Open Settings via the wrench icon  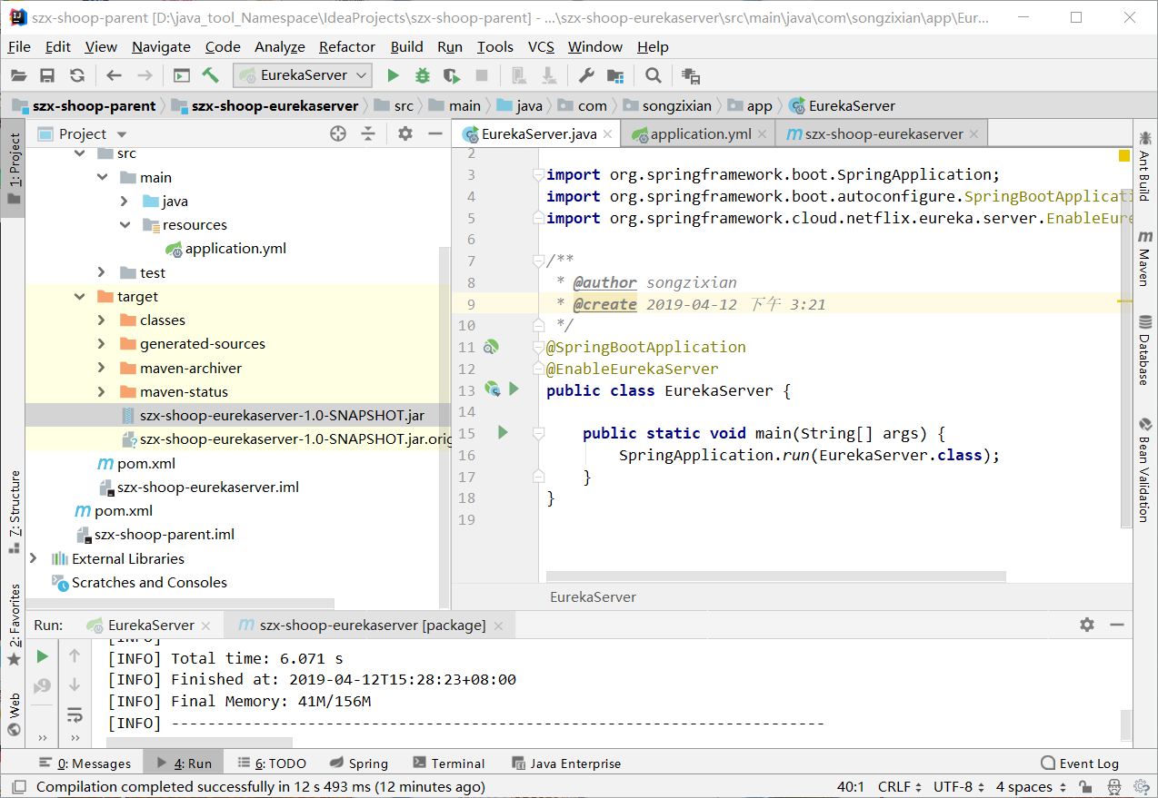coord(586,75)
